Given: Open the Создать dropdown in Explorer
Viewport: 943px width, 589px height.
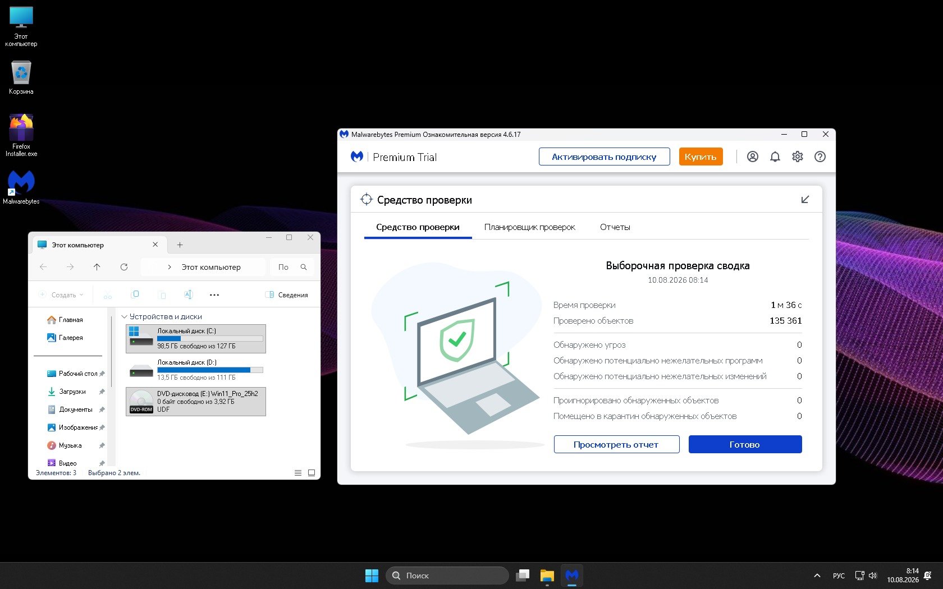Looking at the screenshot, I should (62, 295).
